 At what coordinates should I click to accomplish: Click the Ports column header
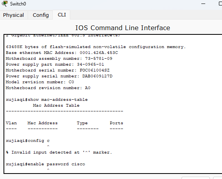pos(116,123)
